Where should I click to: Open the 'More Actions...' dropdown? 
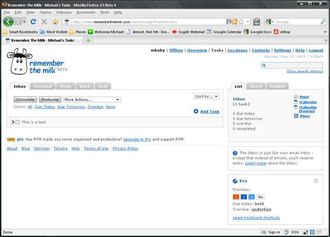coord(91,99)
